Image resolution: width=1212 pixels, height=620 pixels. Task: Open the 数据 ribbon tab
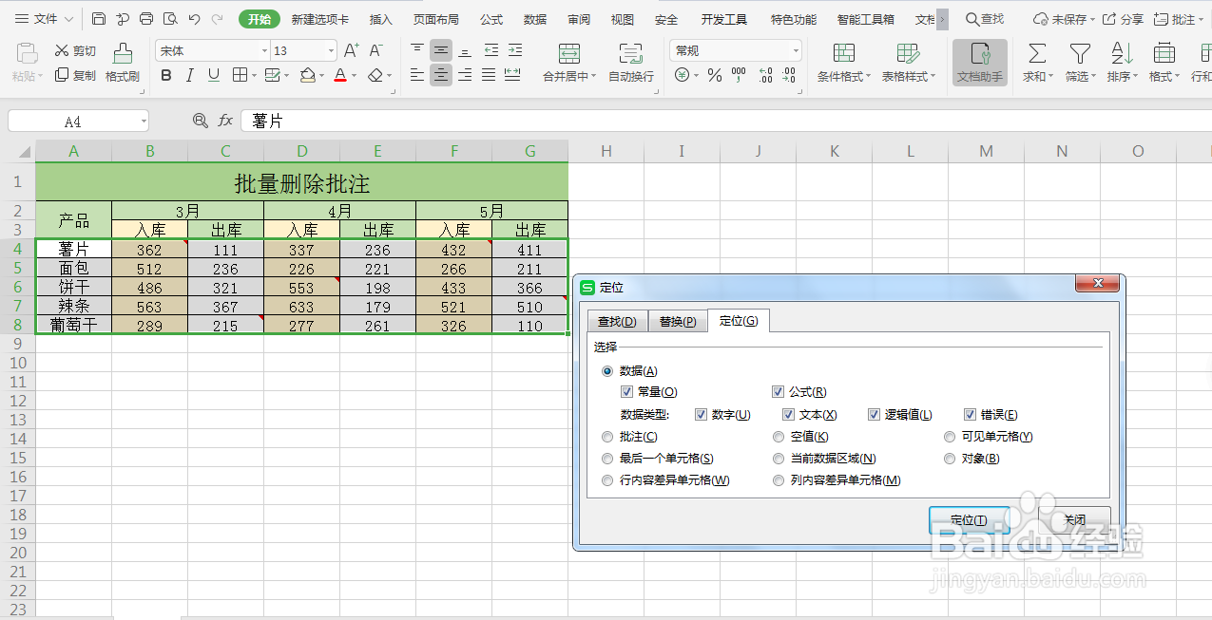click(535, 19)
